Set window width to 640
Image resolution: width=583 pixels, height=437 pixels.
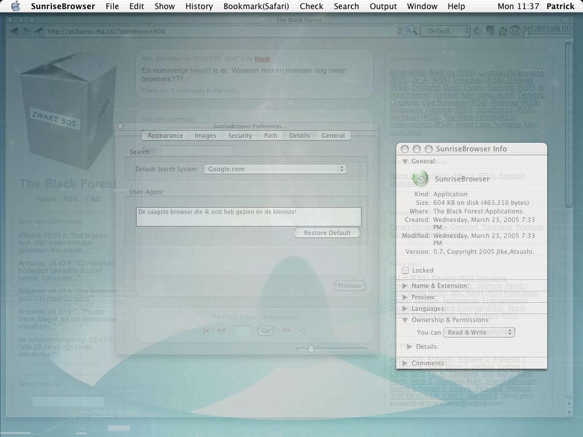tap(529, 28)
